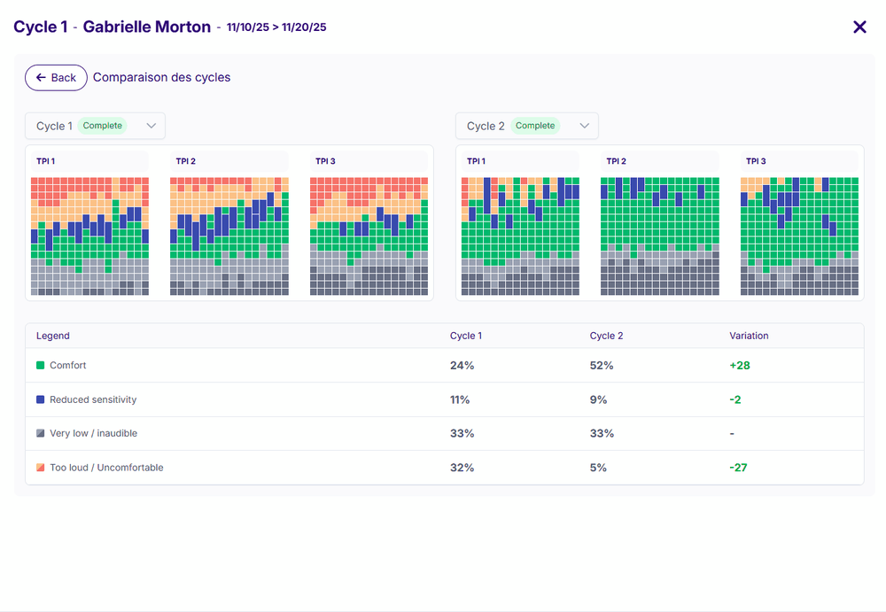This screenshot has width=886, height=612.
Task: Click the green Comfort legend swatch
Action: [x=41, y=365]
